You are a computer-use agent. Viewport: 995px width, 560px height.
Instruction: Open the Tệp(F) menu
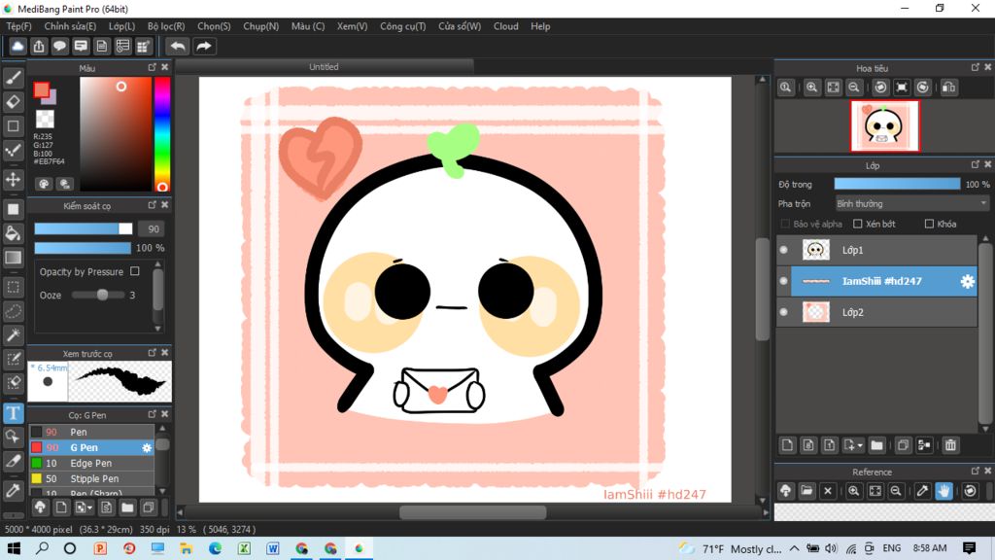[19, 26]
